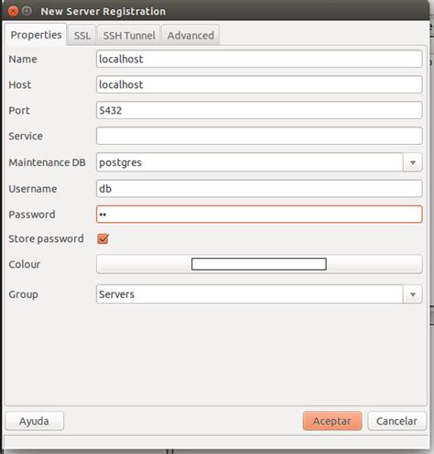Click the Password input field
The width and height of the screenshot is (434, 454).
coord(259,214)
